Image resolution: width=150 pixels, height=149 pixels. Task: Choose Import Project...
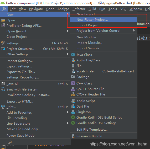tap(104, 25)
